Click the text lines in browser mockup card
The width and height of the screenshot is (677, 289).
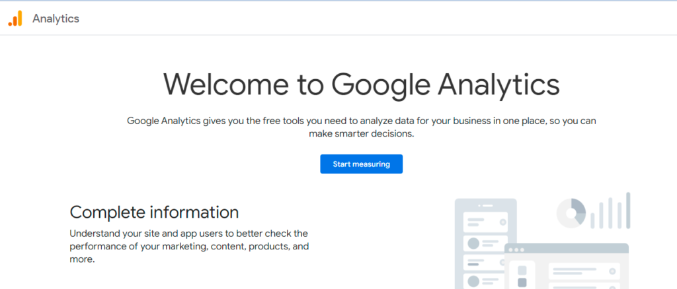coord(574,272)
